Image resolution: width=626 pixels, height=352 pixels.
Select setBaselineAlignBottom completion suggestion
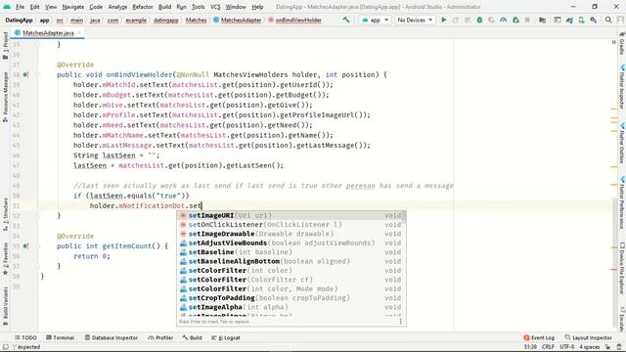point(291,261)
